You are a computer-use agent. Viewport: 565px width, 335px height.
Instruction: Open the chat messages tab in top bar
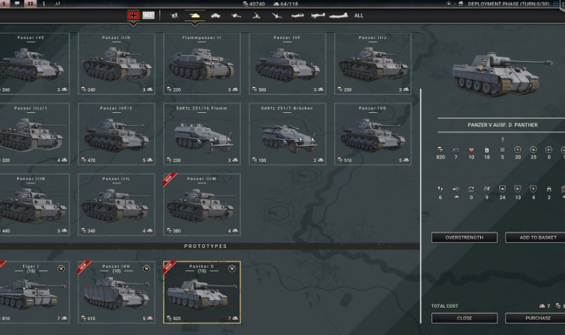tap(17, 3)
